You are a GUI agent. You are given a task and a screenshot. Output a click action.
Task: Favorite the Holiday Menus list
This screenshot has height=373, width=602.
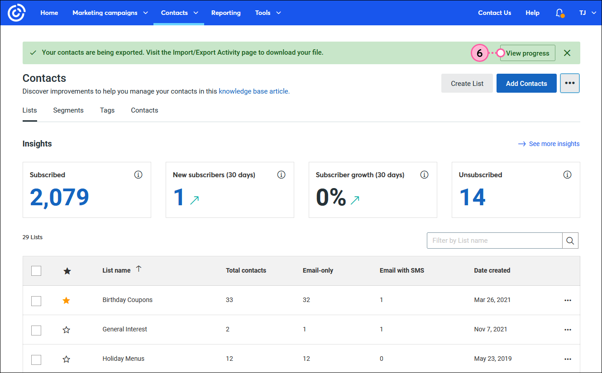(66, 359)
